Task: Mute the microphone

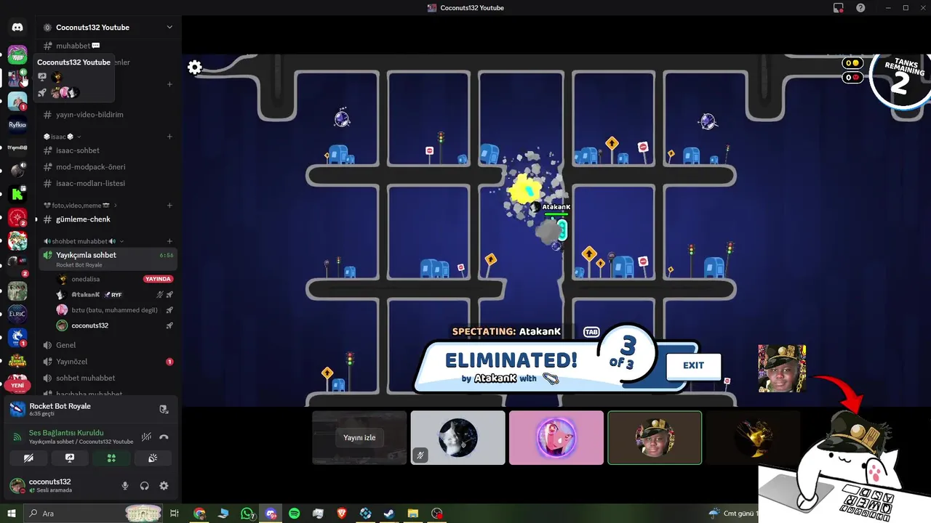Action: point(125,486)
